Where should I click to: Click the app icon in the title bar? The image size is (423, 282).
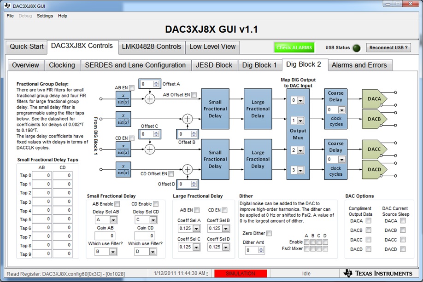point(7,6)
